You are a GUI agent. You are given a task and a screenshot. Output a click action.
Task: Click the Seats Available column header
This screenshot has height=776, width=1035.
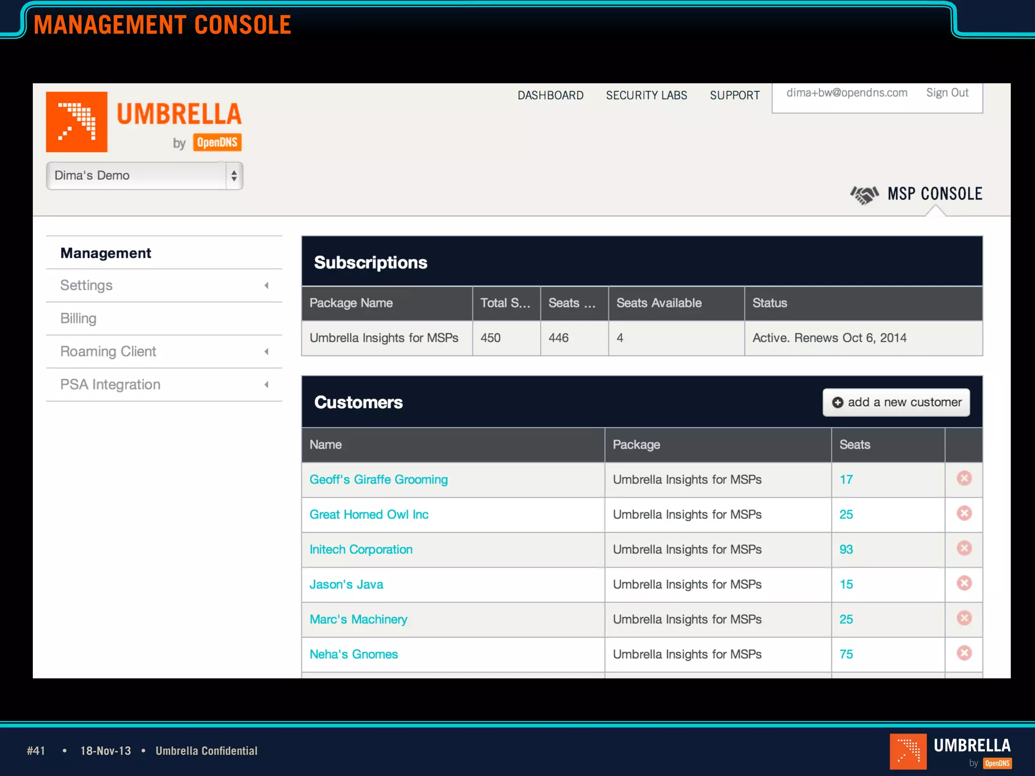676,303
